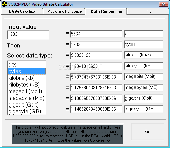Viewport: 170px width, 148px height.
Task: Select the Data Conversion tab
Action: coord(106,12)
